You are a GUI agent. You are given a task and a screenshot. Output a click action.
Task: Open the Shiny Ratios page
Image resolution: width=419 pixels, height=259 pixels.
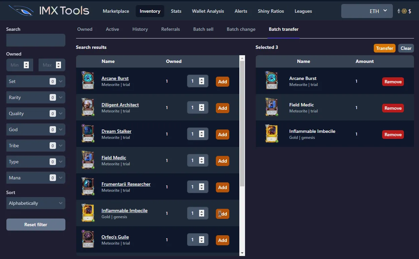tap(271, 11)
